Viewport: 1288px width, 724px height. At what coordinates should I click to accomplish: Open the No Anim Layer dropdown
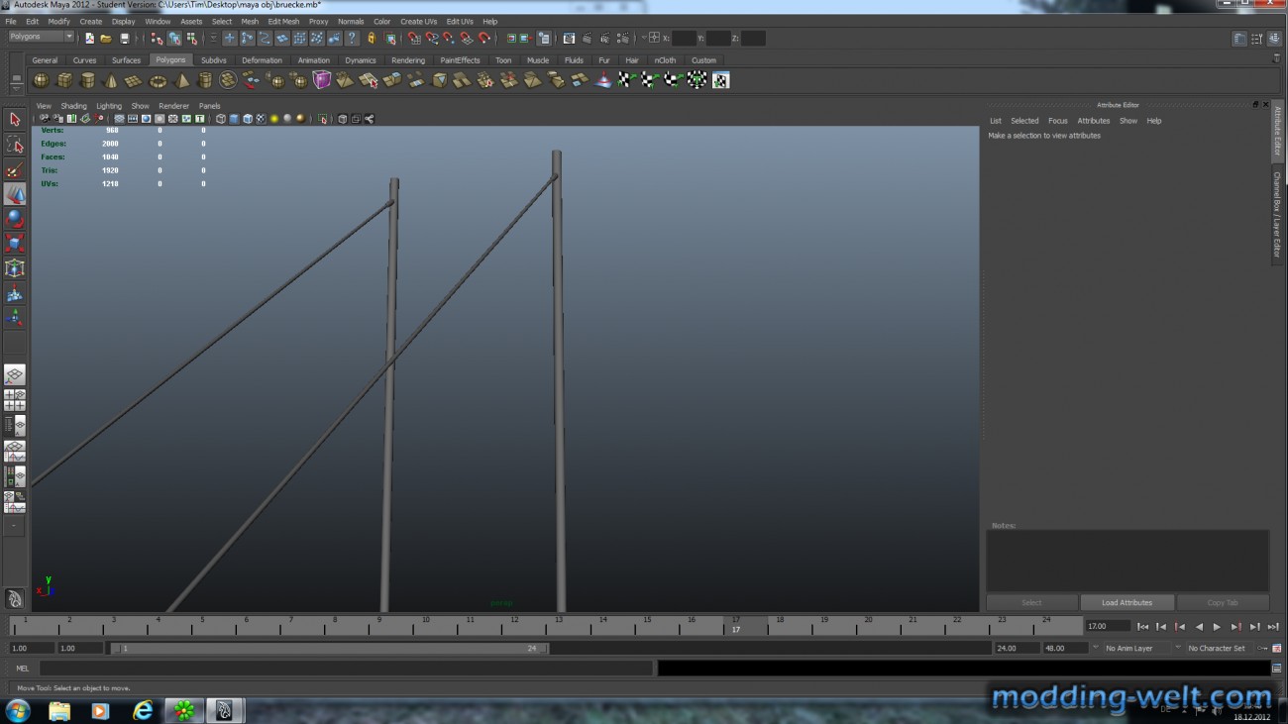[1135, 648]
